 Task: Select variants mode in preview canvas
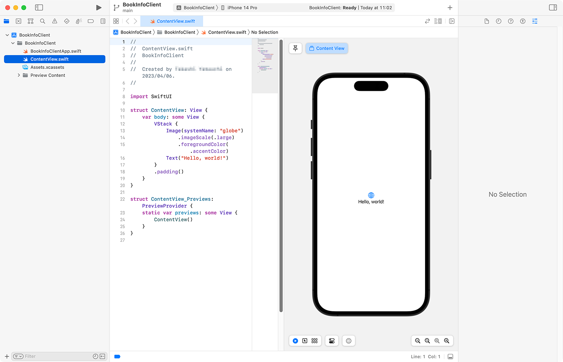tap(314, 341)
